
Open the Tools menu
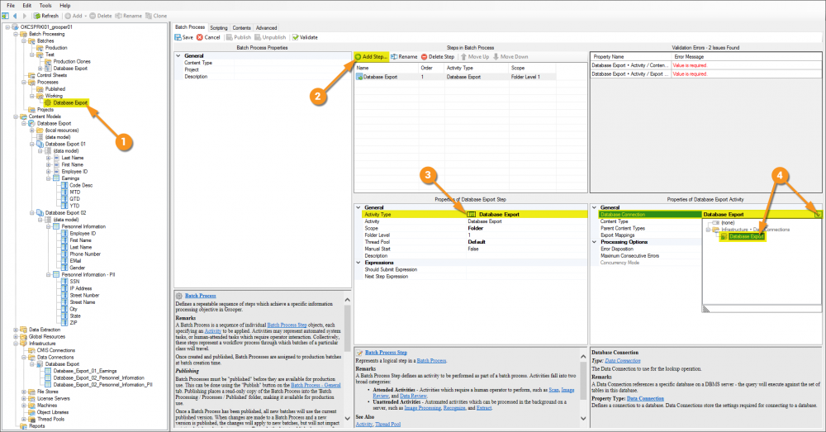pos(45,5)
